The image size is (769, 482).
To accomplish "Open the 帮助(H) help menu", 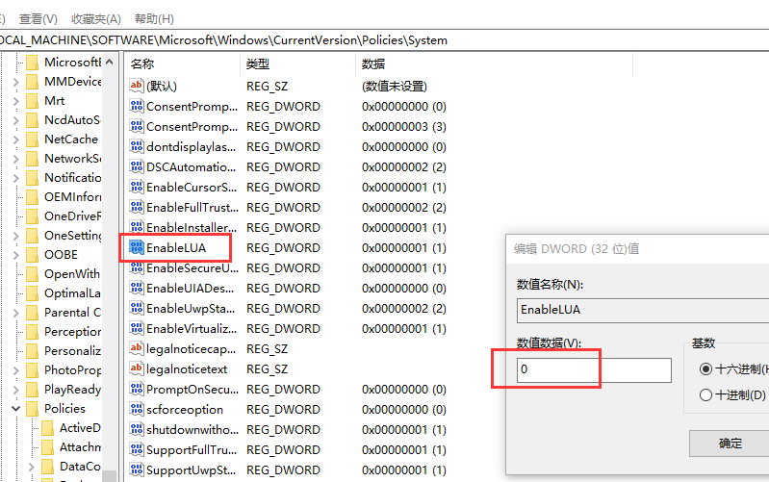I will [x=154, y=19].
